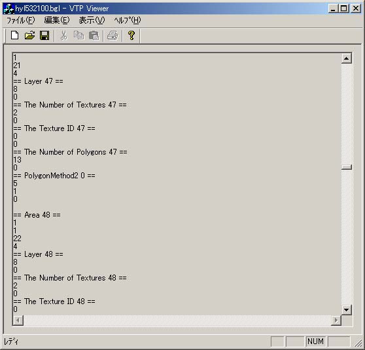Click the New document toolbar icon

click(x=15, y=35)
